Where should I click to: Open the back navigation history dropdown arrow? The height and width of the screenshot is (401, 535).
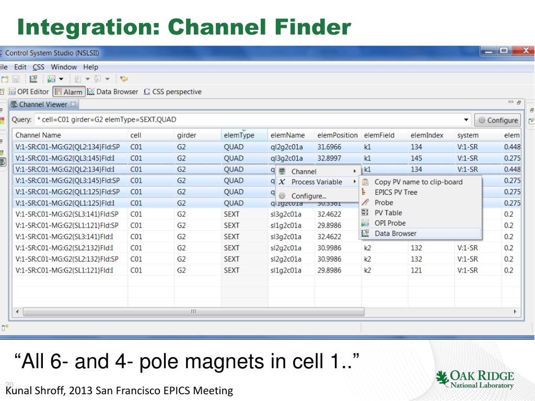tap(88, 79)
